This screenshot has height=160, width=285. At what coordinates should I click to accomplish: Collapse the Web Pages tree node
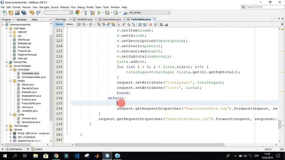(7, 28)
